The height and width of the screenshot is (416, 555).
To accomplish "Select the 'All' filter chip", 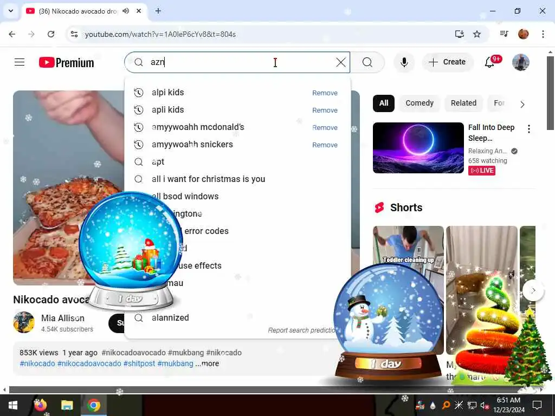I will pos(384,103).
